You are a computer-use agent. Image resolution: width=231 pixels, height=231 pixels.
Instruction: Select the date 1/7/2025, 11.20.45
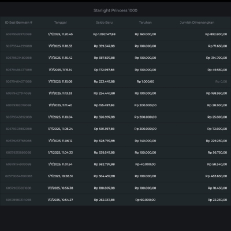tap(60, 34)
